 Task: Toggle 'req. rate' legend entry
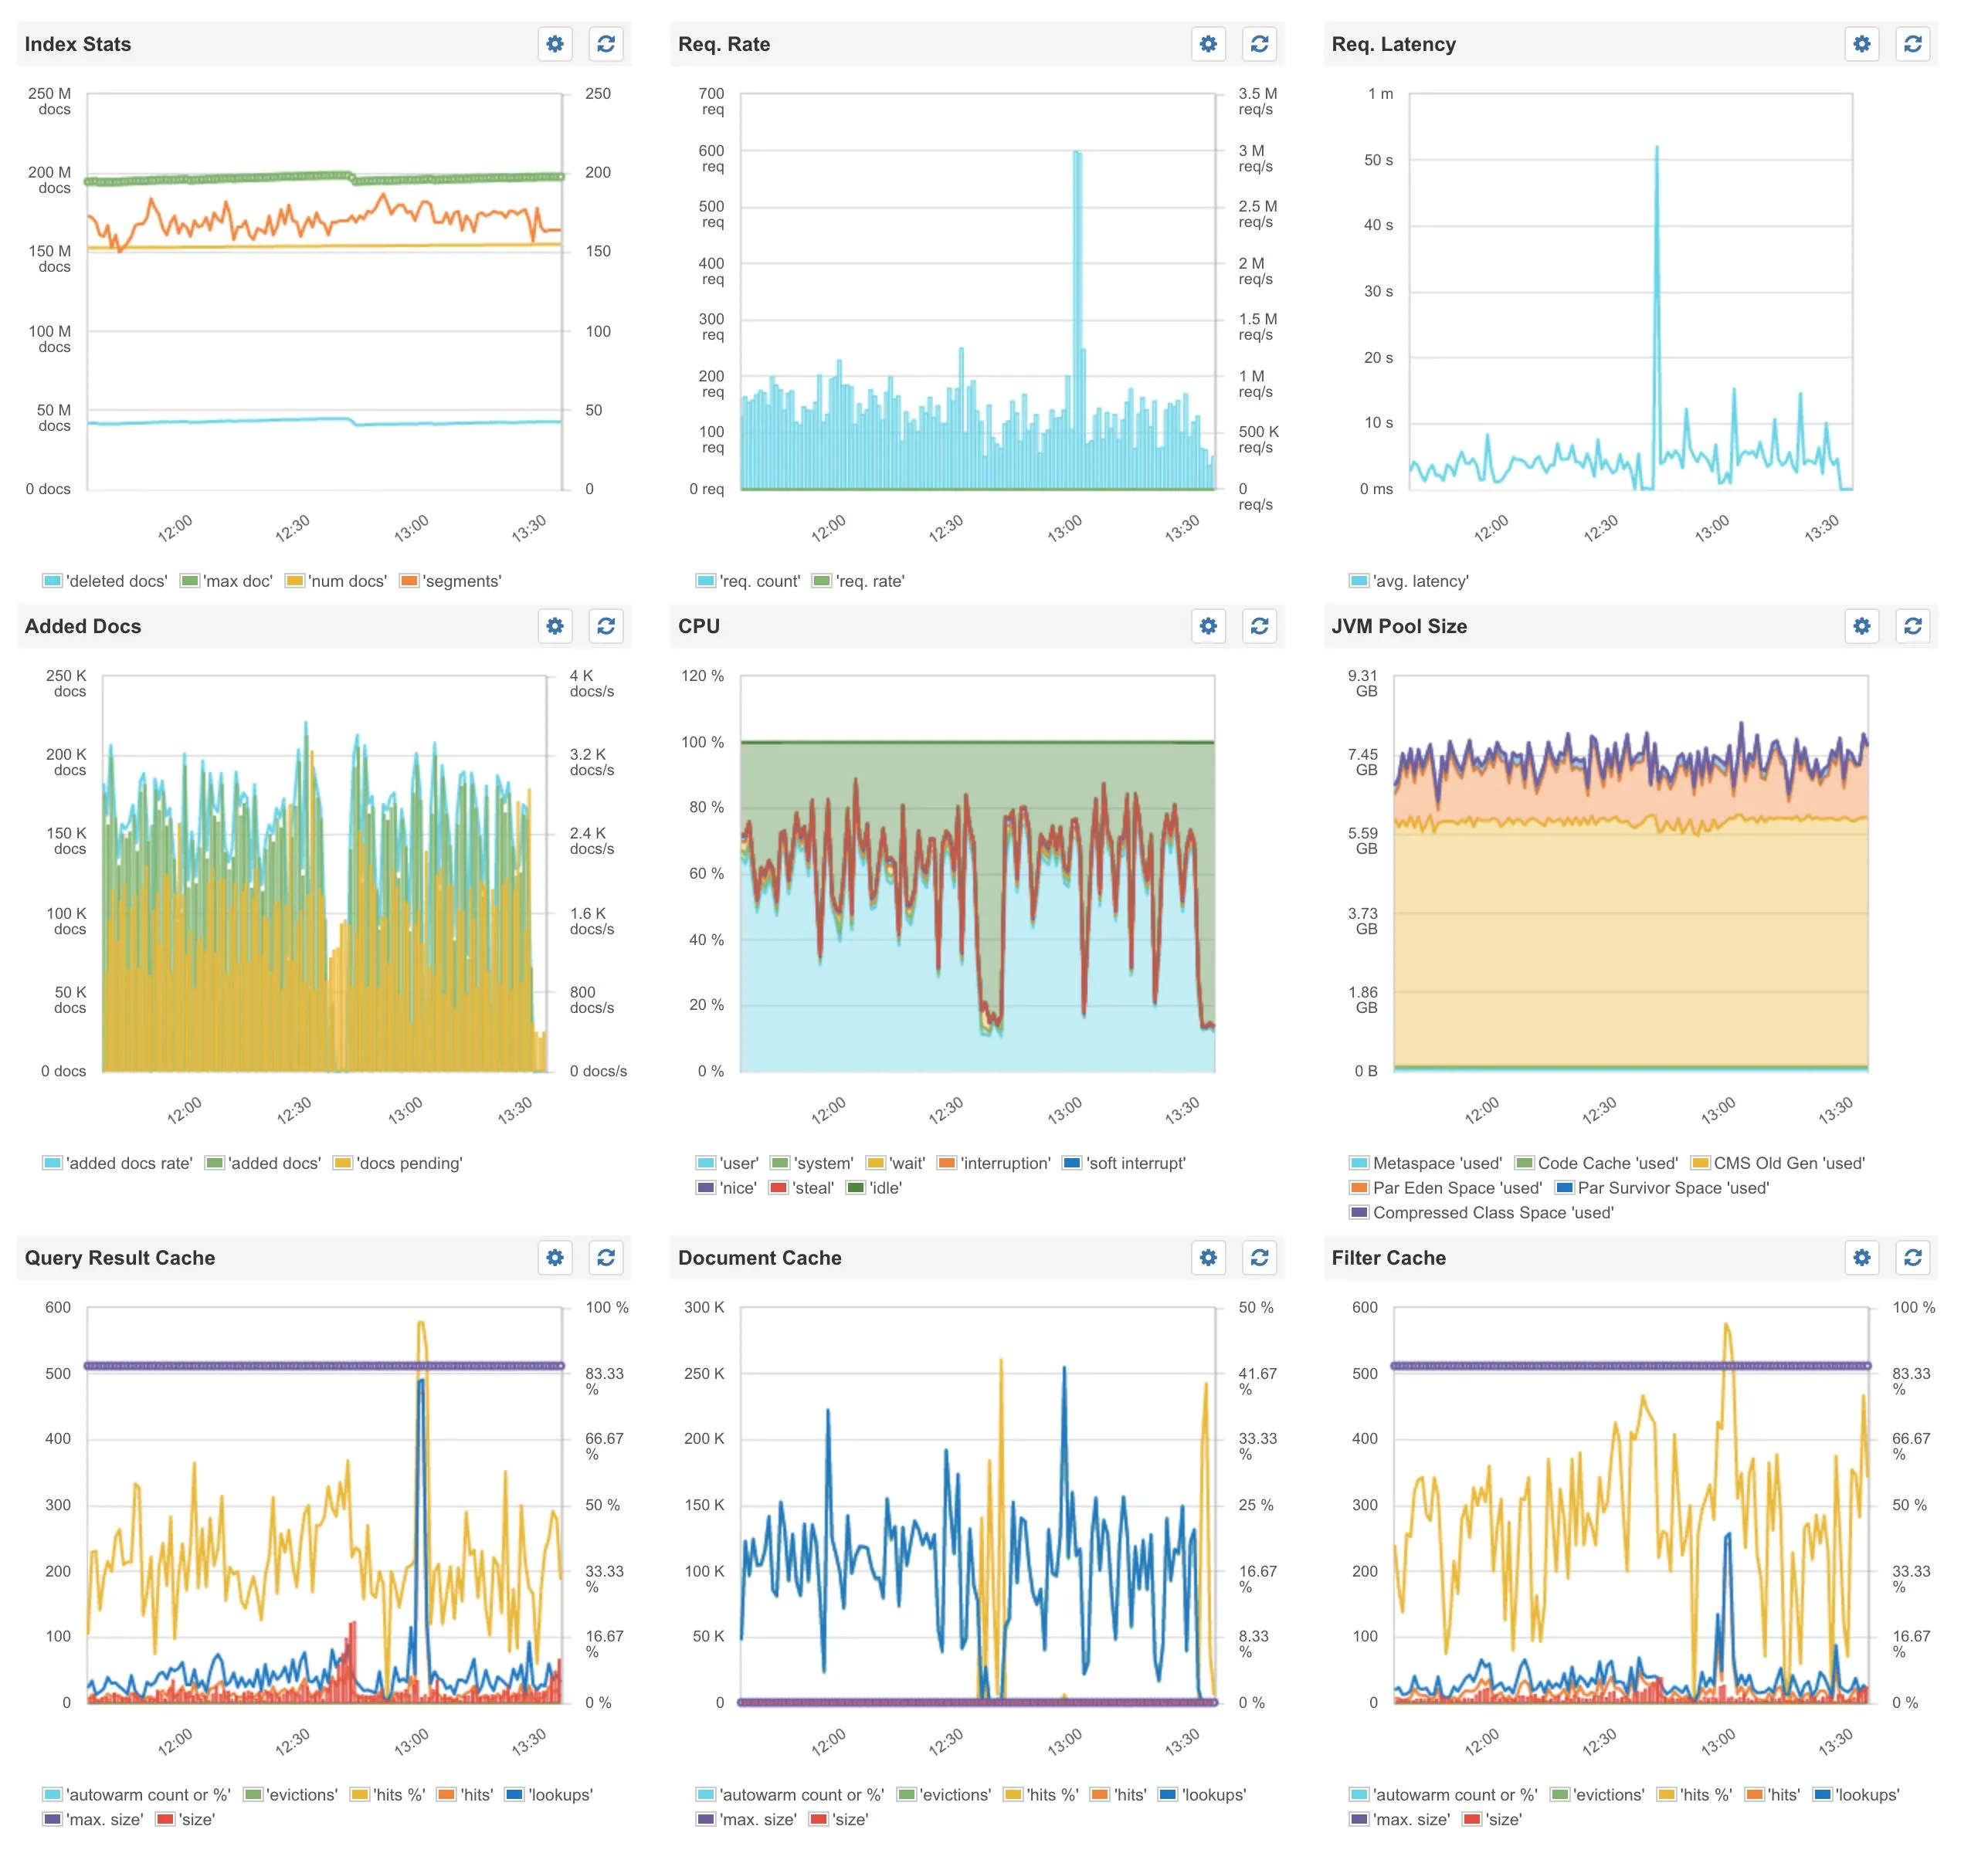point(869,581)
